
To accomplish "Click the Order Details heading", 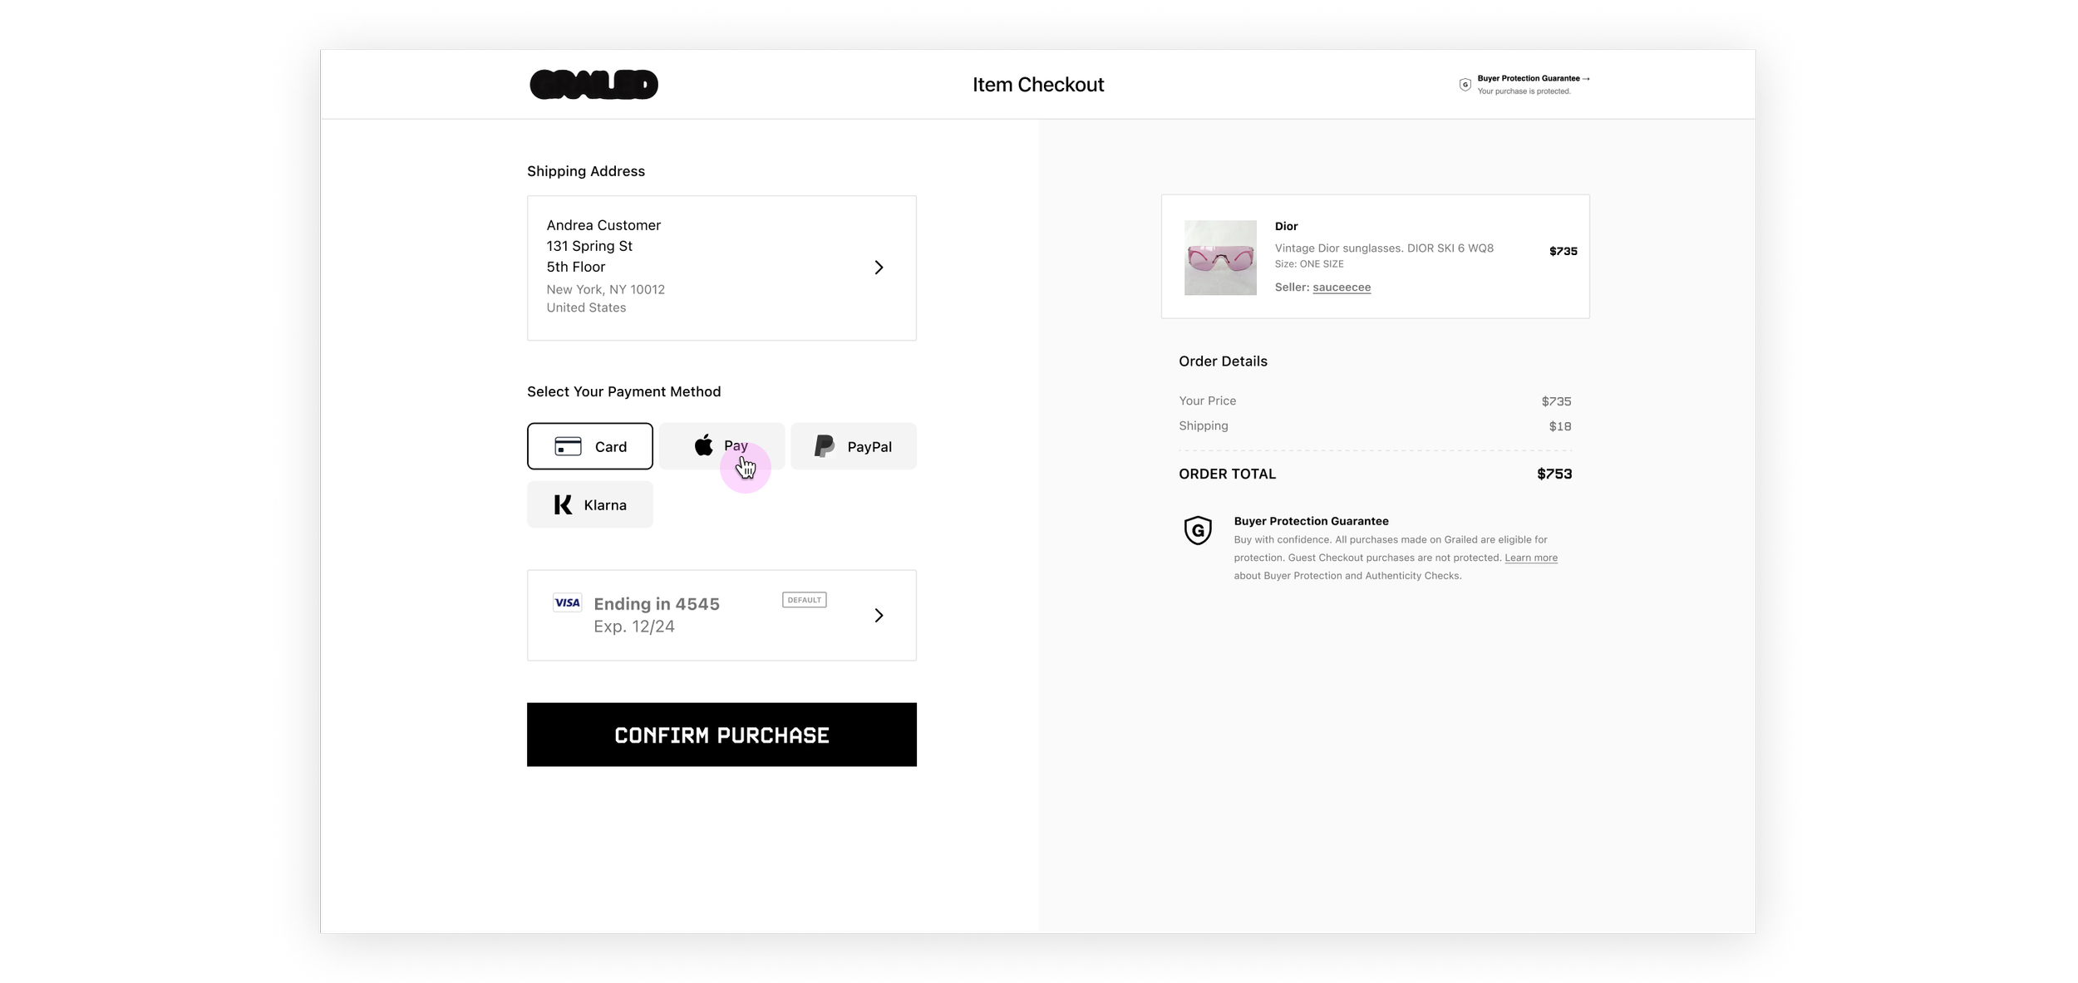I will pos(1223,361).
